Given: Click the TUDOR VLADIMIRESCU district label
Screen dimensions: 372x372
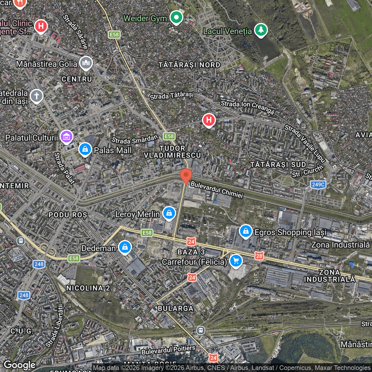Looking at the screenshot, I should tap(172, 152).
